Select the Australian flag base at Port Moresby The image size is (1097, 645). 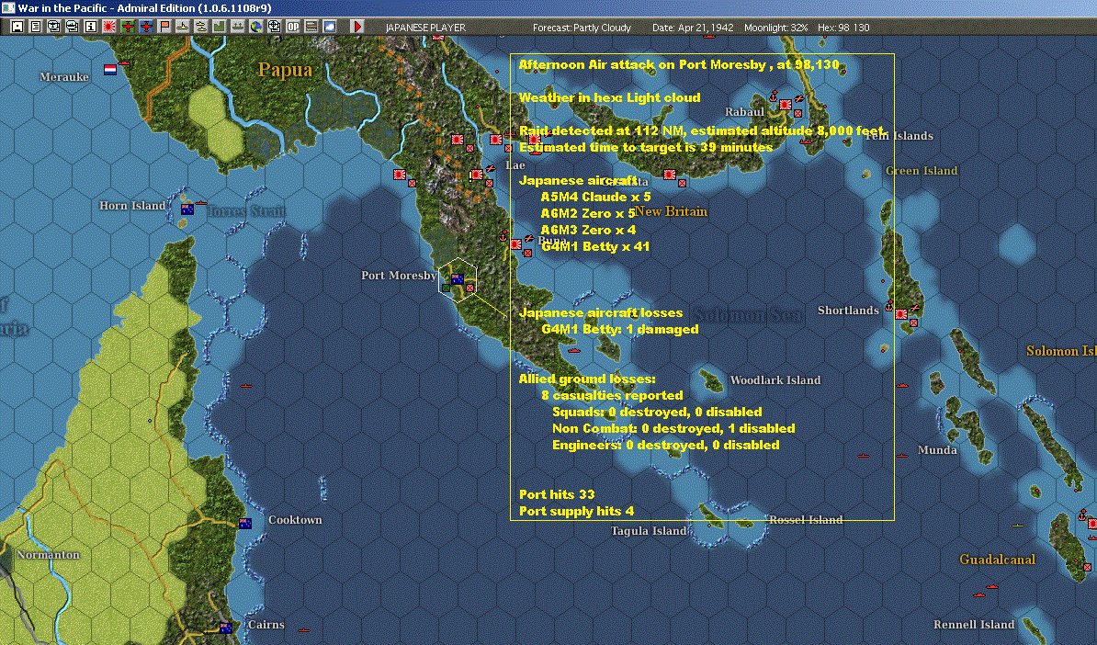[458, 278]
